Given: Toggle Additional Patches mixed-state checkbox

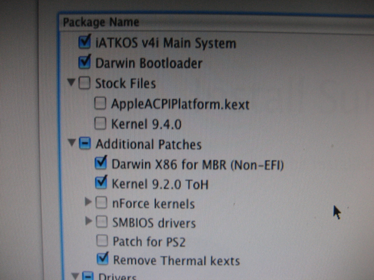Looking at the screenshot, I should point(85,144).
